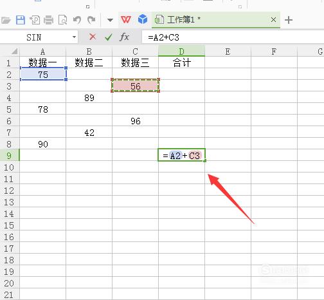Expand the quick access toolbar dropdown
The image size is (324, 300).
tap(110, 20)
